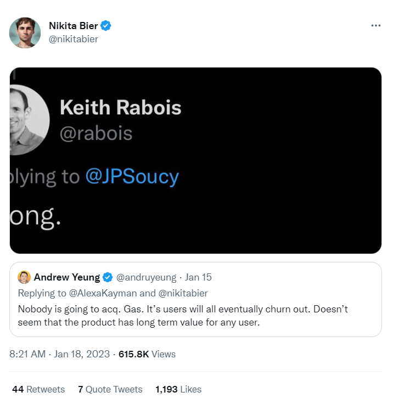This screenshot has height=398, width=393.
Task: Open the 7 Quote Tweets list
Action: click(110, 389)
